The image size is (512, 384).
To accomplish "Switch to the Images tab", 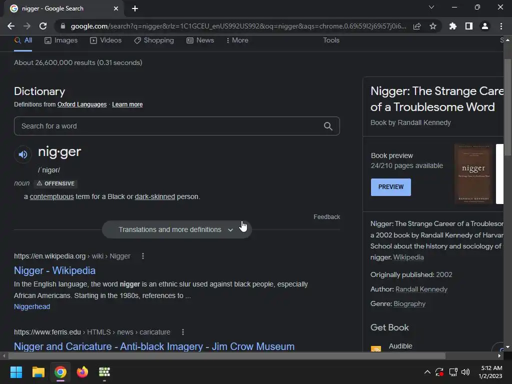I will pos(61,40).
